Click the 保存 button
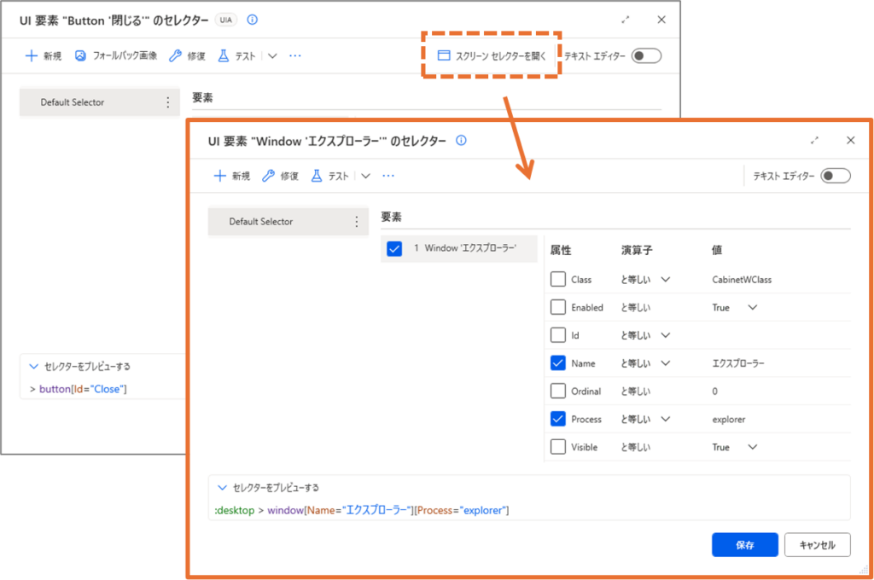Screen dimensions: 874x580 [744, 545]
